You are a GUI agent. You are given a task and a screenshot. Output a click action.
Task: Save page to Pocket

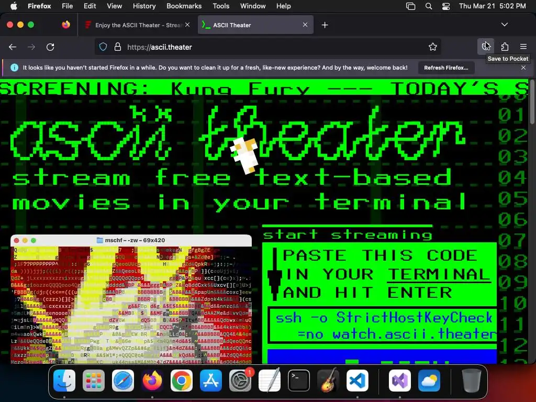(486, 47)
